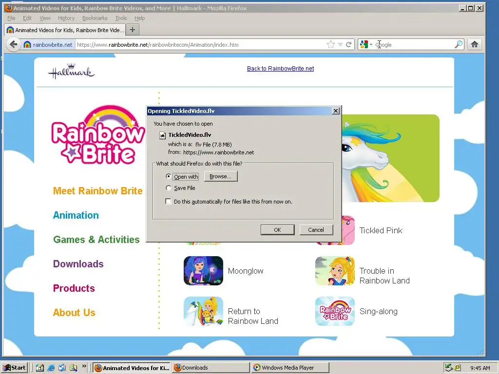Click the Browse... button
499x374 pixels.
pos(221,176)
